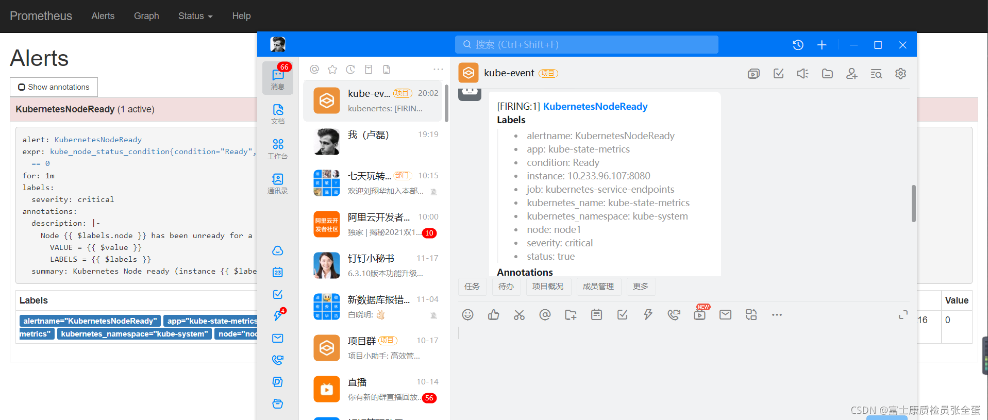Click the conversation list scrollbar

446,103
